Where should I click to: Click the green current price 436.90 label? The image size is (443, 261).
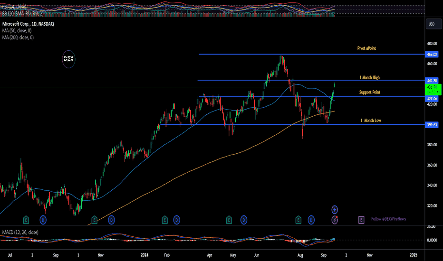[x=433, y=89]
